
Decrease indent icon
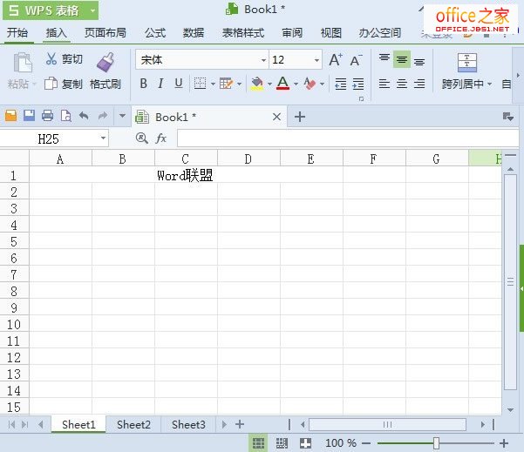[341, 84]
